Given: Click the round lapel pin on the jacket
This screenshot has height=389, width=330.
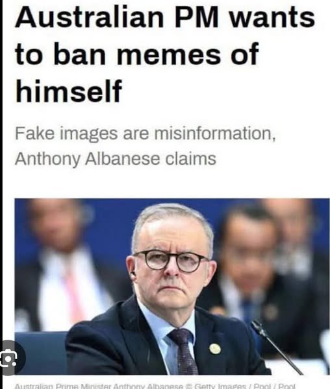Looking at the screenshot, I should click(x=215, y=349).
